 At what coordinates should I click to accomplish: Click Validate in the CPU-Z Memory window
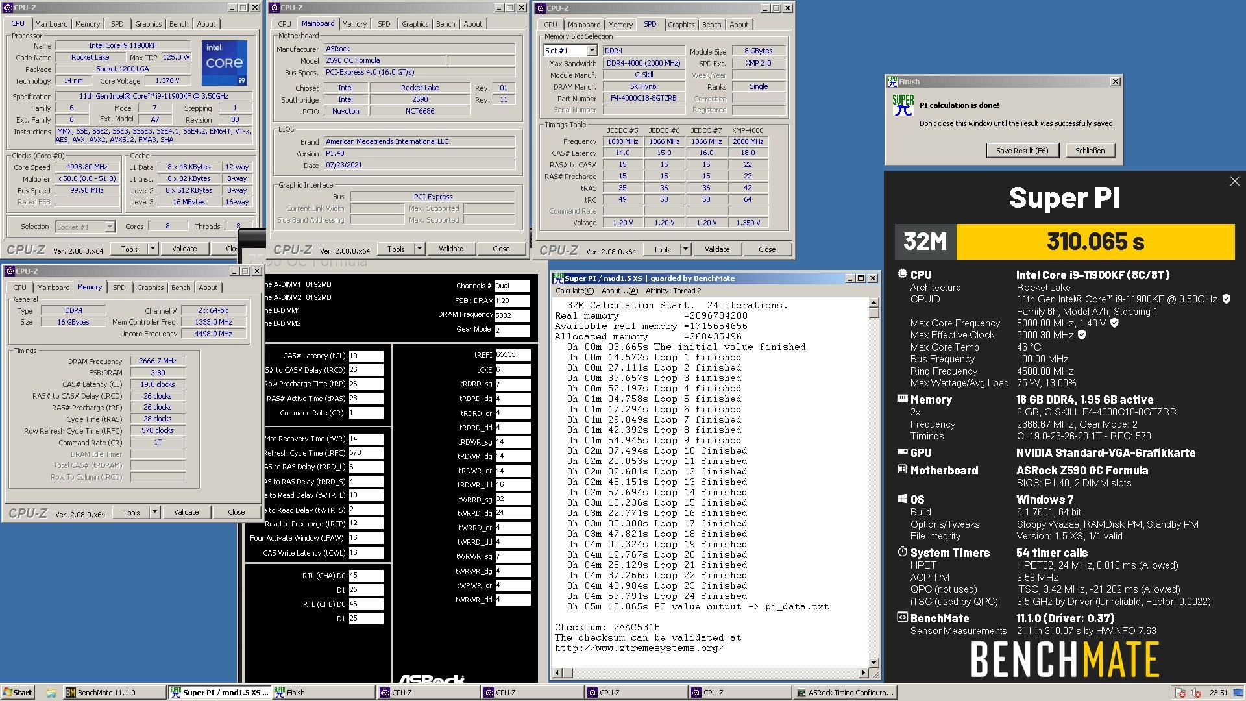point(186,512)
